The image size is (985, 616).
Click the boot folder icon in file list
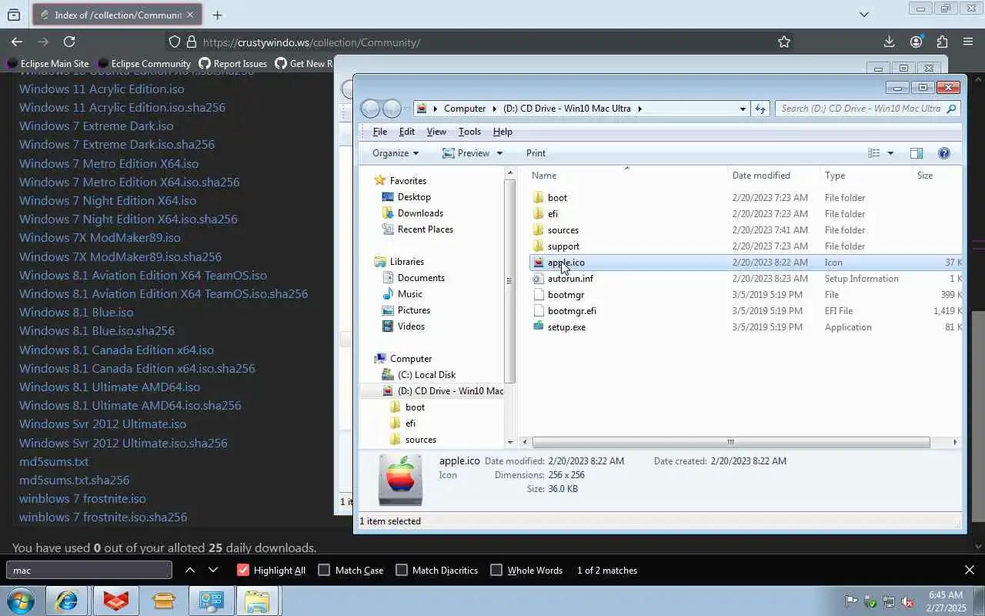pos(539,198)
